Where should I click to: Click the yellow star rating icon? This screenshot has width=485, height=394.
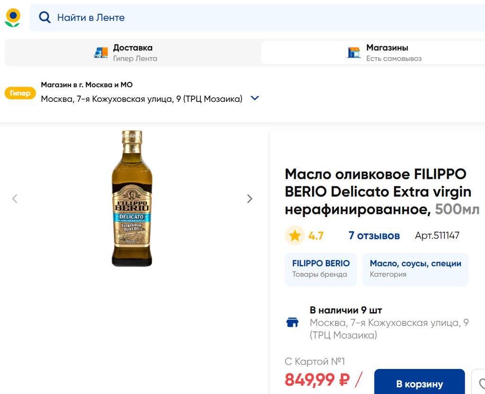pos(295,236)
